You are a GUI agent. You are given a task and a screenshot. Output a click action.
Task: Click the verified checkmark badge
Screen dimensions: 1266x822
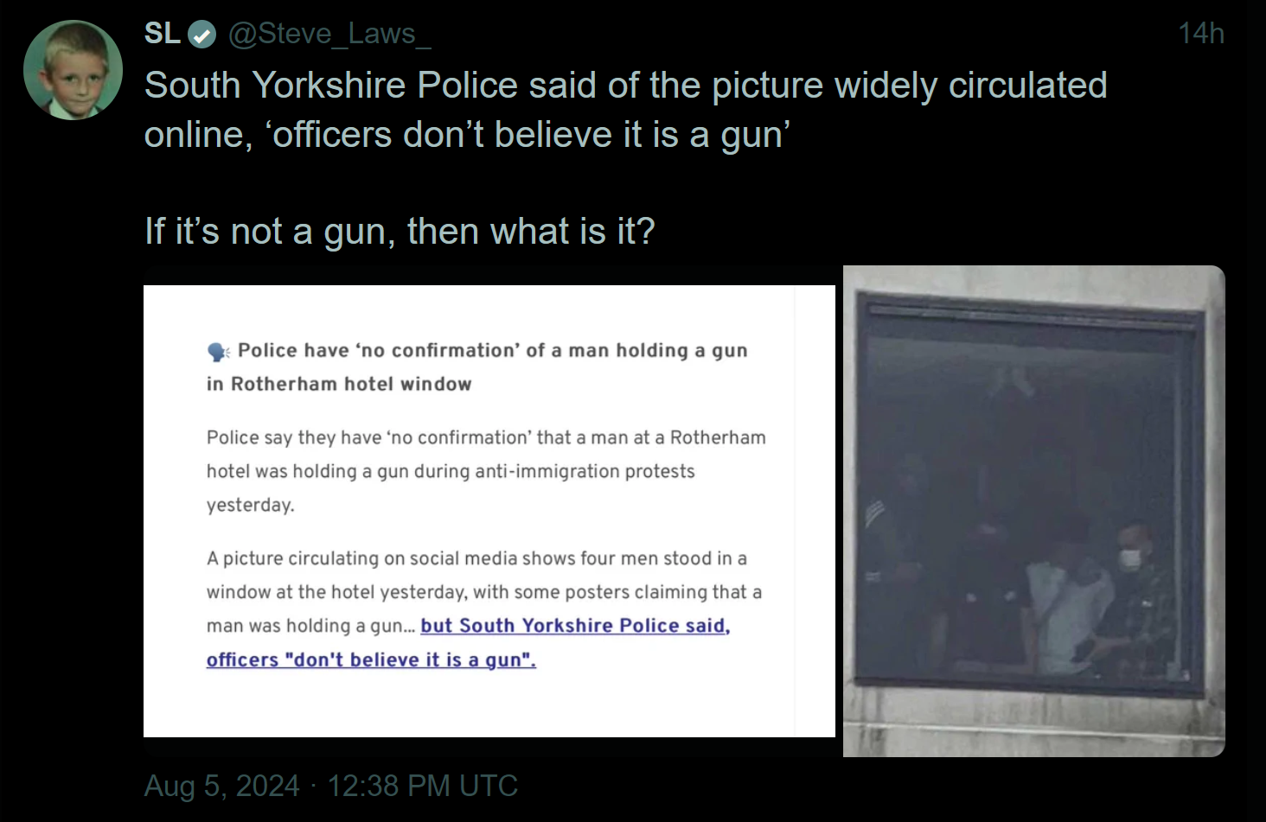click(201, 35)
